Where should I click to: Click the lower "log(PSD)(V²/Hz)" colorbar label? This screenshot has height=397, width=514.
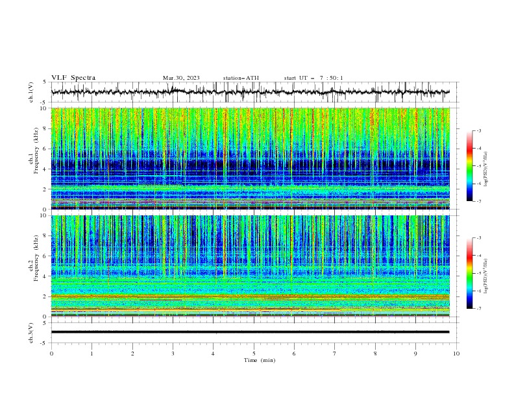click(485, 276)
